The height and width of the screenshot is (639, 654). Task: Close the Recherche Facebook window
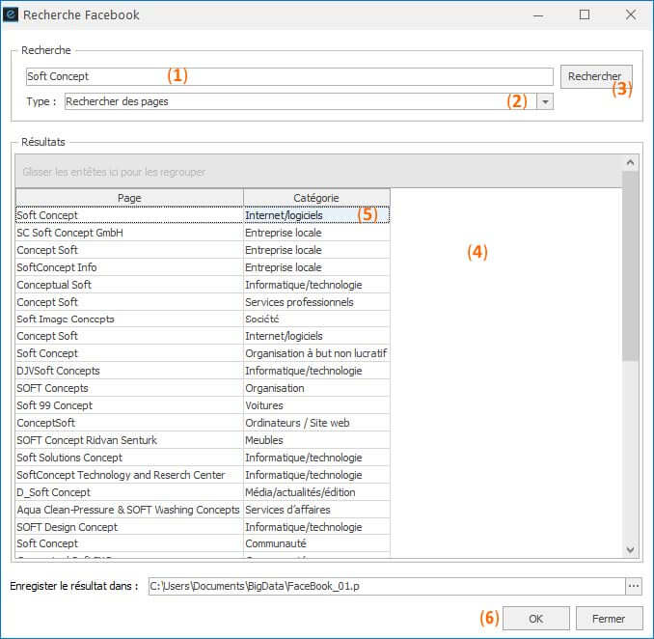(x=631, y=15)
